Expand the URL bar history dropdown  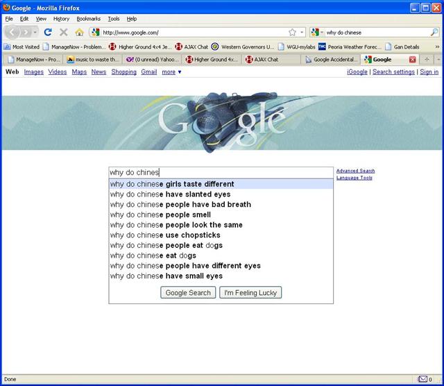302,32
